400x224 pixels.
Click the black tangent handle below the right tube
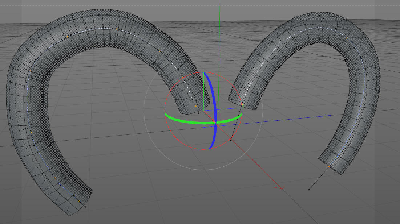(x=309, y=189)
